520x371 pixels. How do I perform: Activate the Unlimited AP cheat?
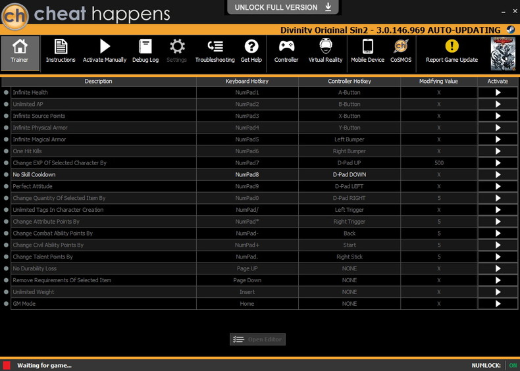pos(498,104)
